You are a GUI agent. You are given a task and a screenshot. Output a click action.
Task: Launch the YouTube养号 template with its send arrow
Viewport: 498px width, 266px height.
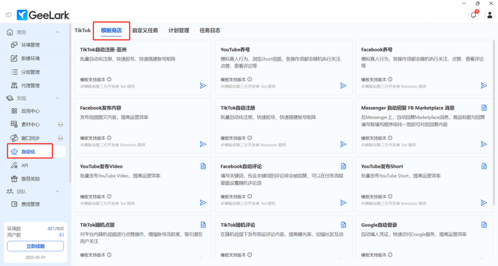tap(343, 86)
